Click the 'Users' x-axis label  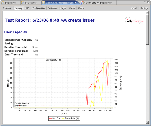point(64,113)
